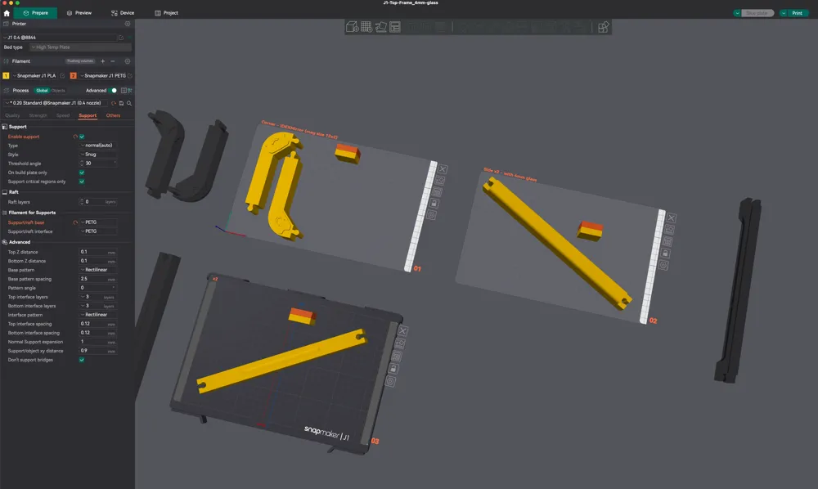Add a filament with the plus icon
This screenshot has height=489, width=818.
[102, 61]
